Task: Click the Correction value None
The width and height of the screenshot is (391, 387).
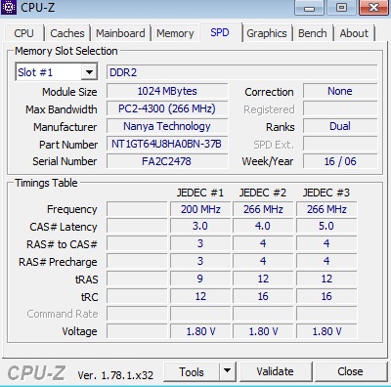Action: [340, 91]
